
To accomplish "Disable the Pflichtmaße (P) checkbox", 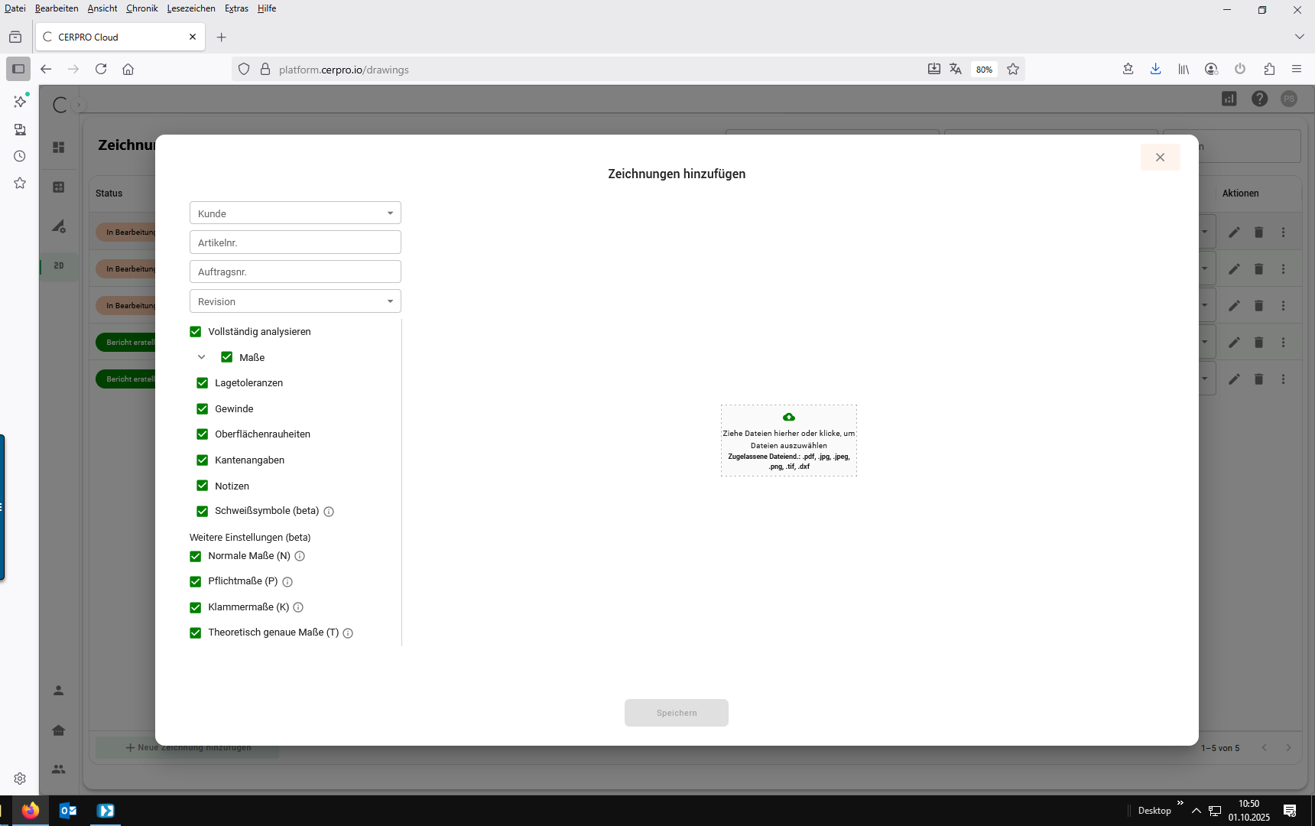I will (x=196, y=582).
